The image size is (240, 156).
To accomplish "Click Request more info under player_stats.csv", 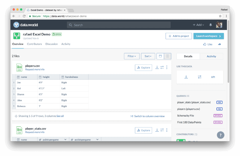I will coord(35,132).
